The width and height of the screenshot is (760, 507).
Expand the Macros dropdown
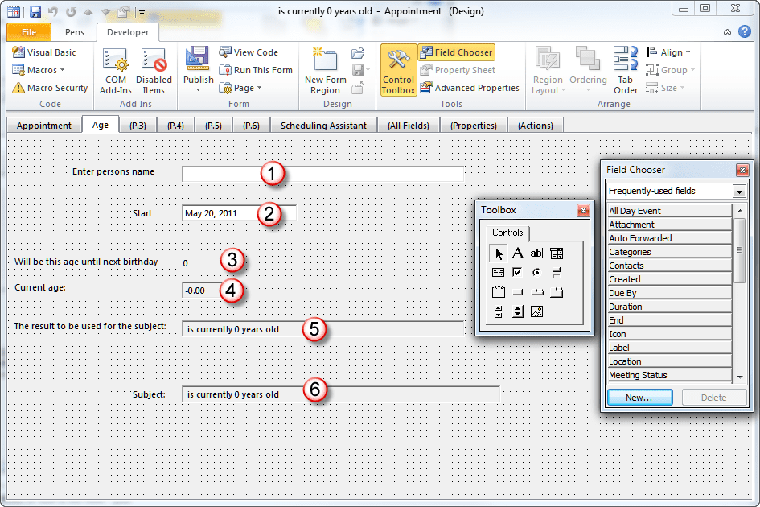pyautogui.click(x=39, y=70)
